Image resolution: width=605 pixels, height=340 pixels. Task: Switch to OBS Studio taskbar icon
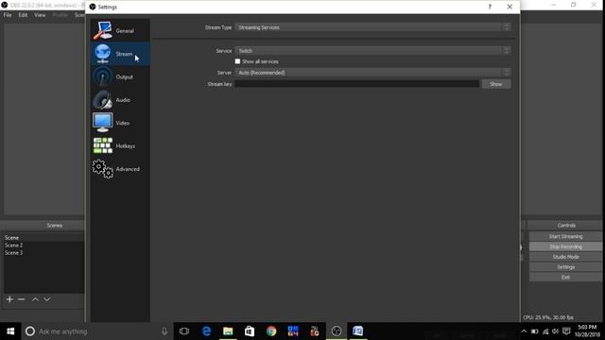tap(337, 331)
